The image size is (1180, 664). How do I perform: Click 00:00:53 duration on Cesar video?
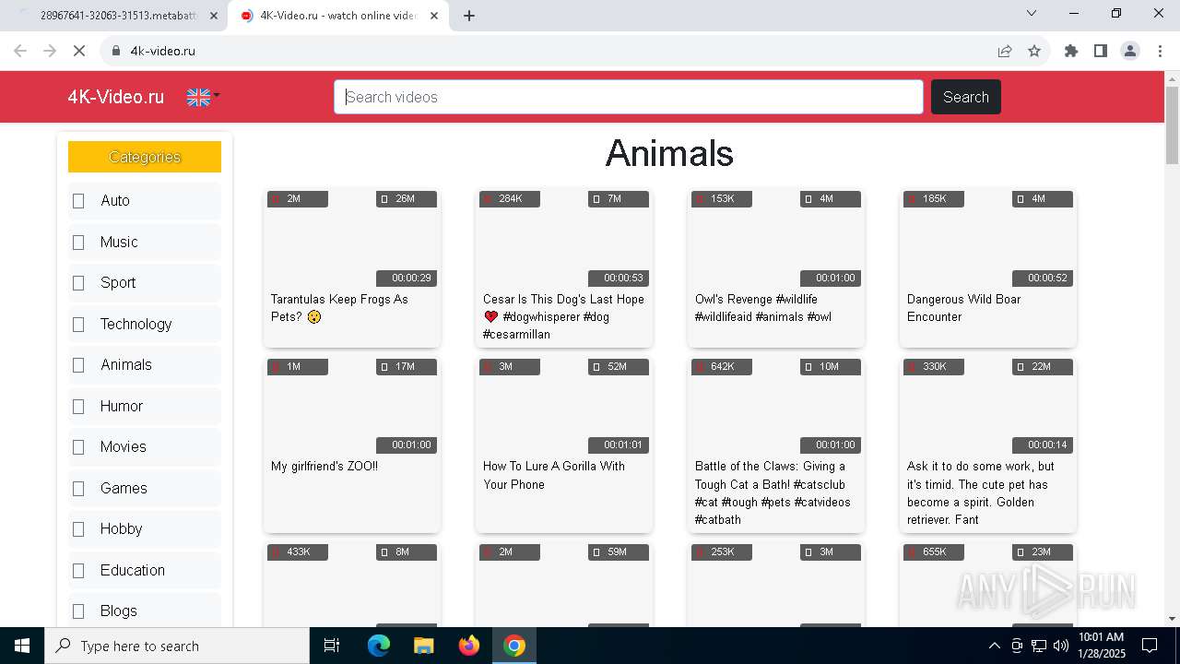pyautogui.click(x=619, y=278)
